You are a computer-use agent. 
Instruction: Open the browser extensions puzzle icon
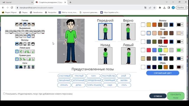tap(160, 8)
